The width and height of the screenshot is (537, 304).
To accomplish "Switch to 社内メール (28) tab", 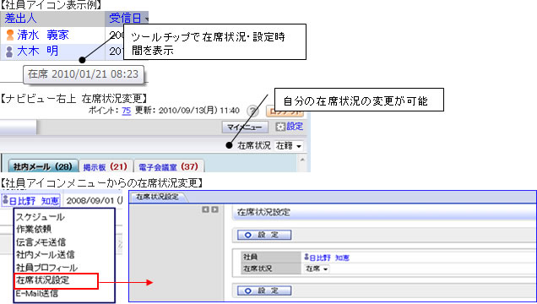I will [43, 166].
